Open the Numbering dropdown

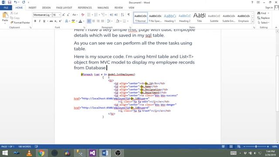[99, 15]
